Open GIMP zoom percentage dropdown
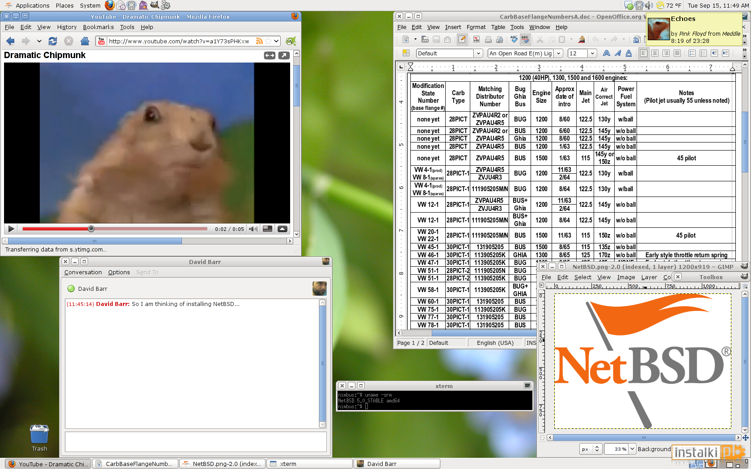 click(633, 449)
